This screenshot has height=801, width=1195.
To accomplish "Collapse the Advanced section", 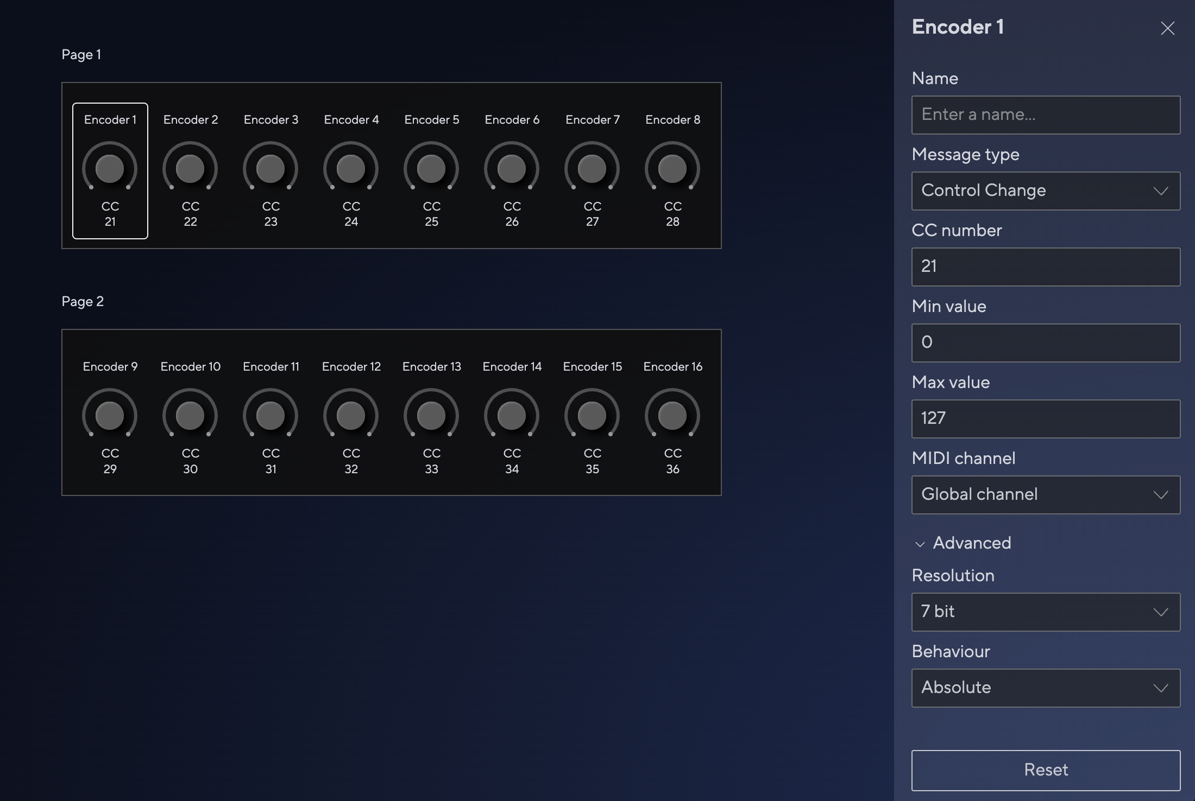I will [963, 543].
